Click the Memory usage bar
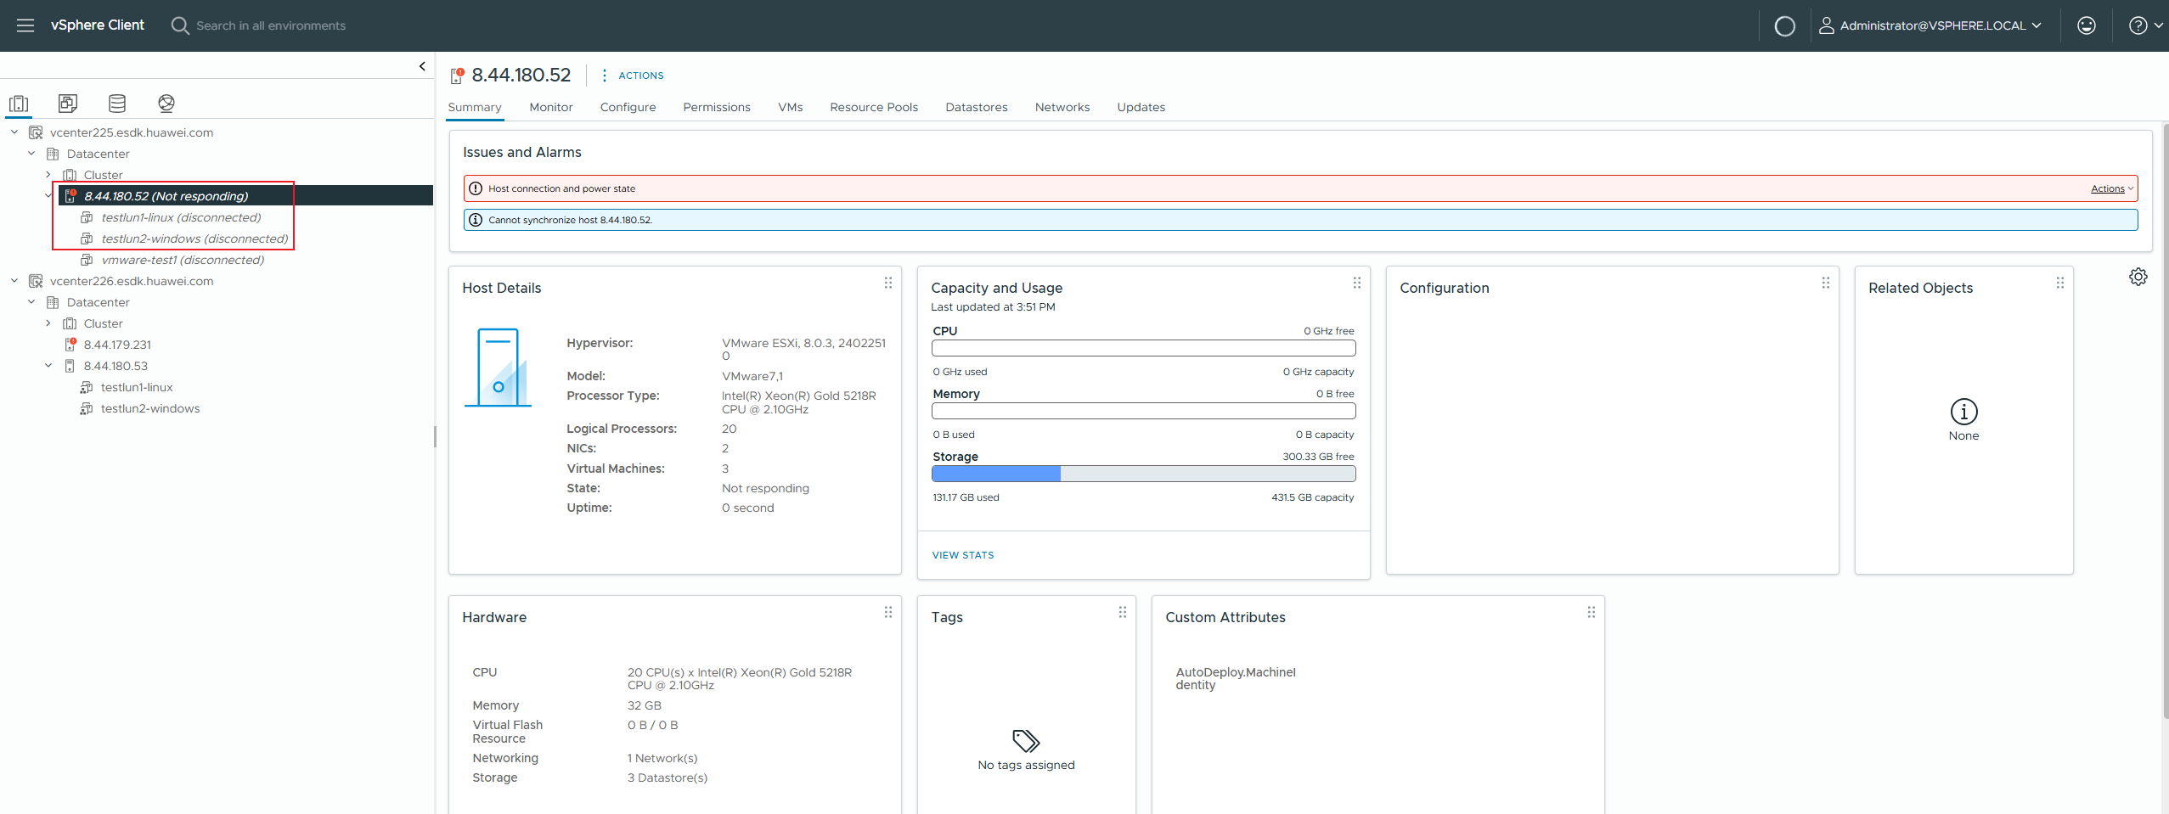Viewport: 2169px width, 814px height. point(1143,411)
